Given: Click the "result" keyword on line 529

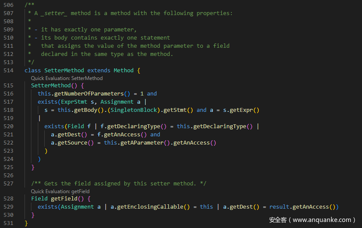Looking at the screenshot, I should 279,207.
